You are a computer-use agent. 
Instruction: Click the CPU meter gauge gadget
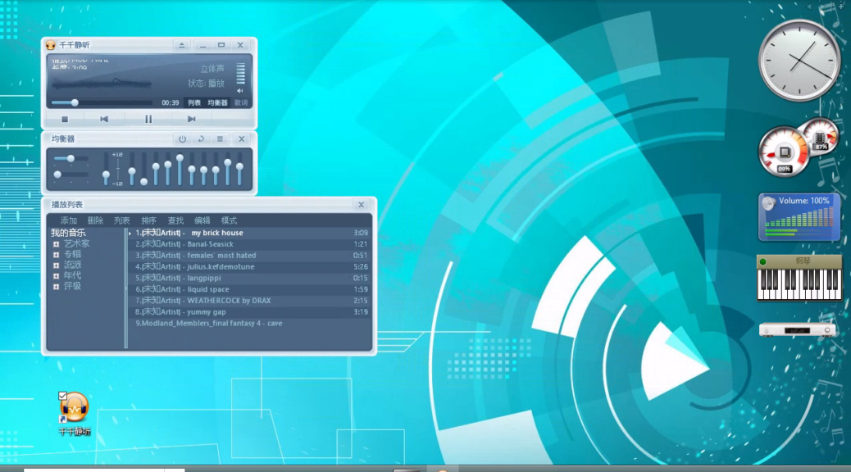783,152
